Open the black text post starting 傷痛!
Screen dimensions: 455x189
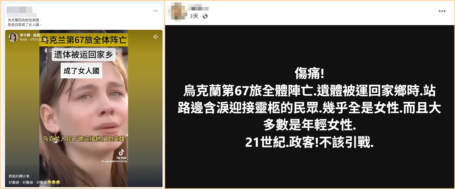pos(310,107)
